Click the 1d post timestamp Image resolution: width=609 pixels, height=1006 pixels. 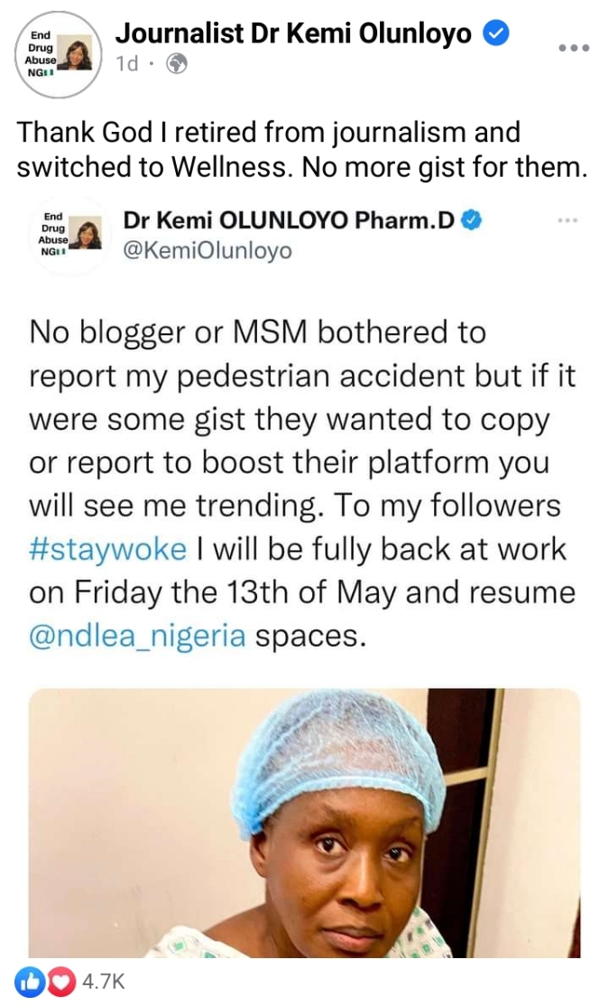[x=127, y=64]
